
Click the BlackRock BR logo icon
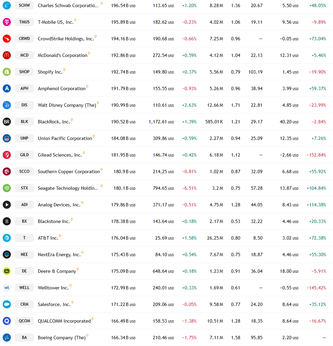(7, 122)
